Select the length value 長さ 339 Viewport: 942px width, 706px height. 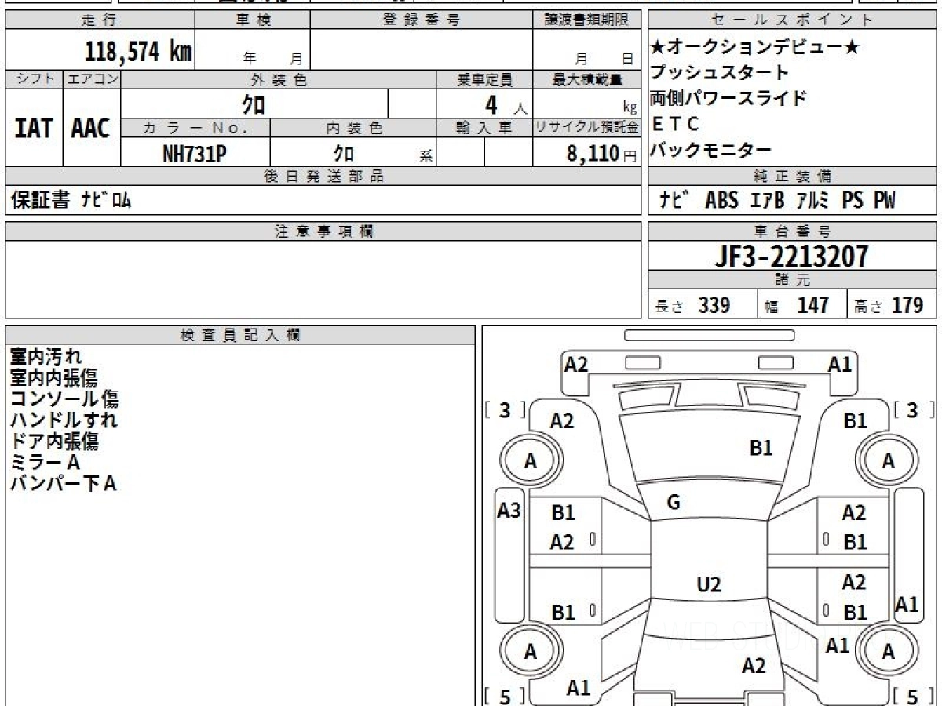693,305
